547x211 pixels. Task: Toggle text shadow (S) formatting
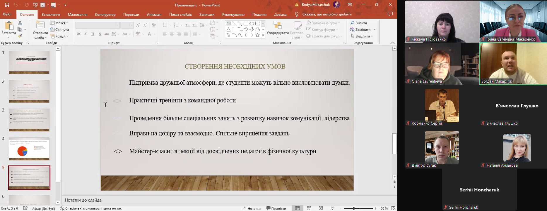point(100,34)
